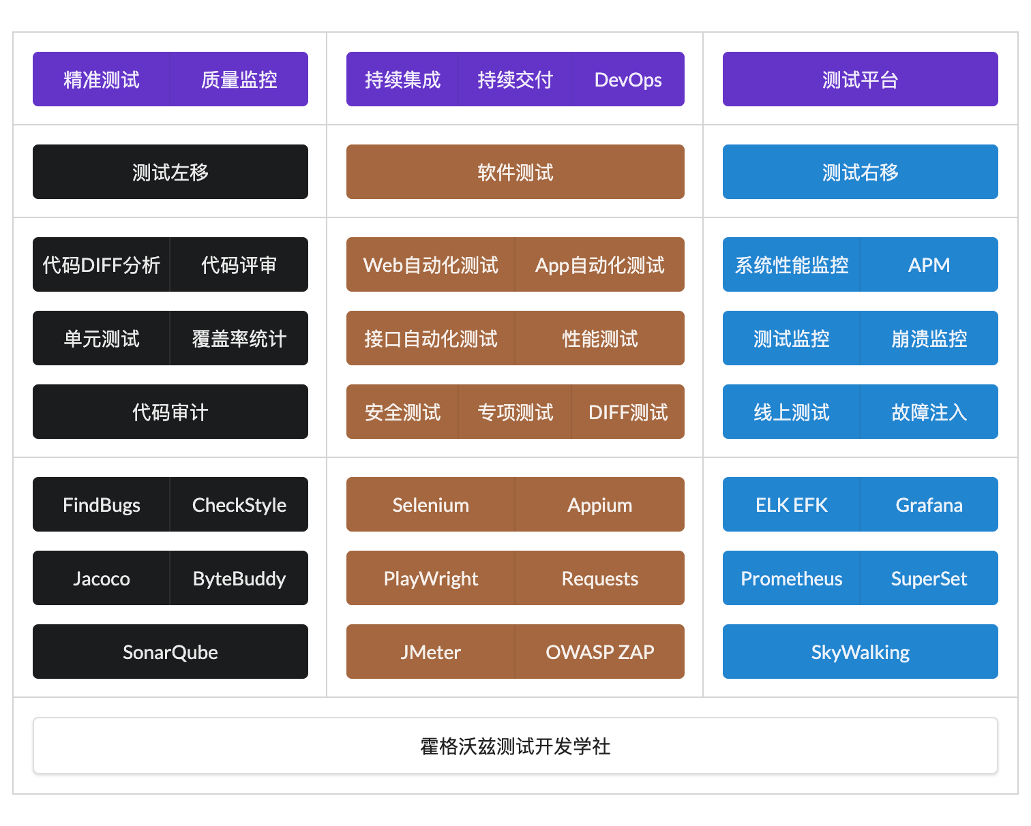This screenshot has width=1031, height=826.
Task: Select the Requests button
Action: (x=600, y=578)
